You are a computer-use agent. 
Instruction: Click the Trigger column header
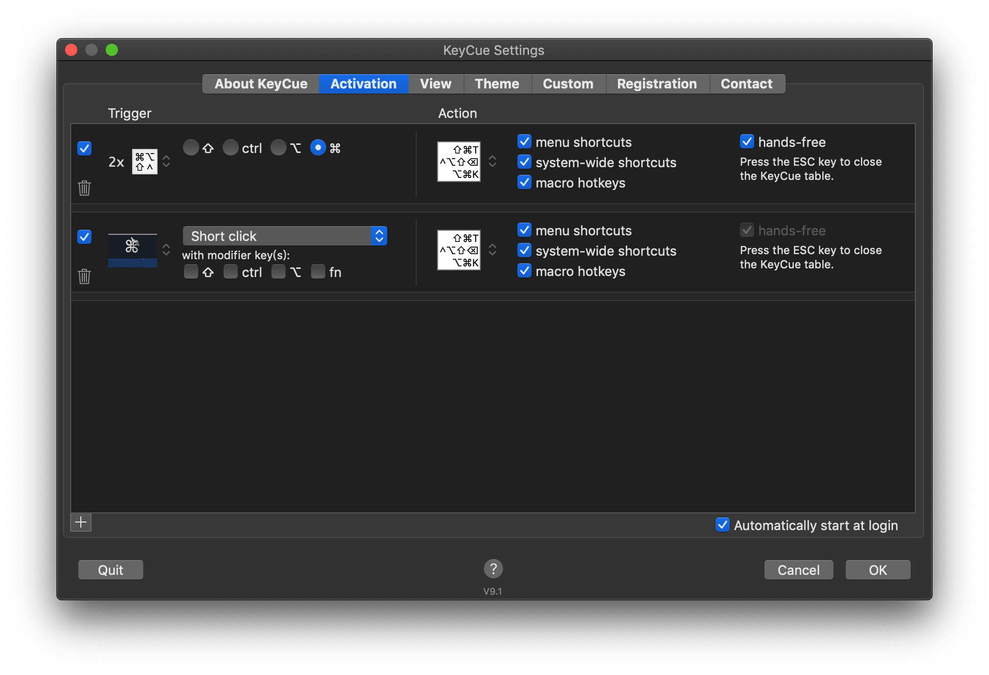130,113
